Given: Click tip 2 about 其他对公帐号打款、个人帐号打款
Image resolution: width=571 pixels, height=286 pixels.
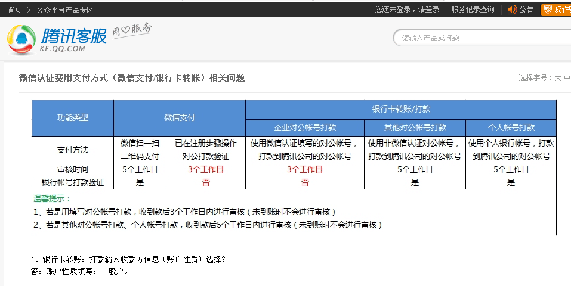Looking at the screenshot, I should tap(208, 225).
